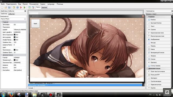Select the Панель component
This screenshot has width=173, height=97.
159,46
